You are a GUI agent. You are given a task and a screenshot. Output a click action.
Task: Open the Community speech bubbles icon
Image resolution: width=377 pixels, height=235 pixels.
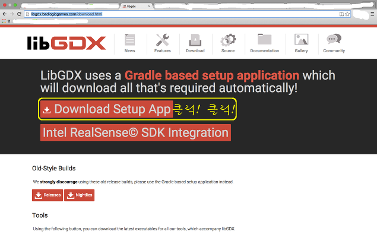[334, 39]
